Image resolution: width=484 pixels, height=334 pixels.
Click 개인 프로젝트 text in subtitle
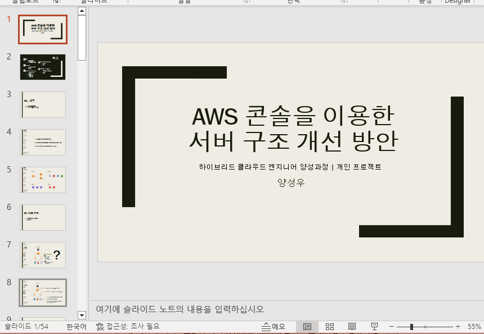click(x=358, y=167)
